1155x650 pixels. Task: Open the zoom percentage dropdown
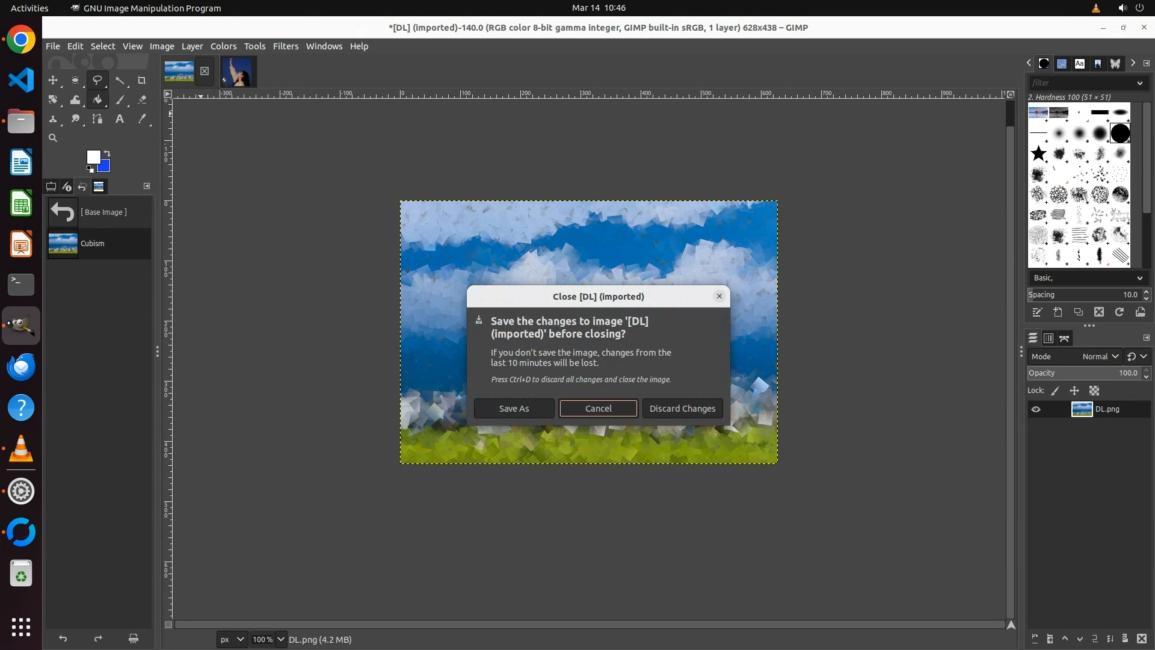coord(280,640)
